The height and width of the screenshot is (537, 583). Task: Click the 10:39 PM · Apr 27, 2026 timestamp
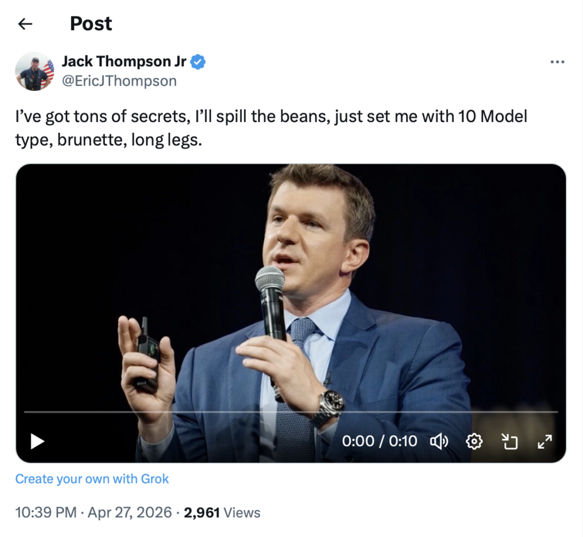[x=93, y=512]
